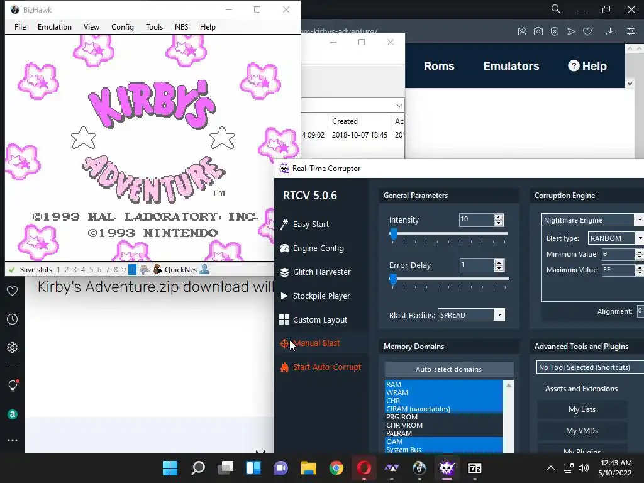
Task: Increase the Intensity stepper up arrow
Action: pyautogui.click(x=499, y=217)
